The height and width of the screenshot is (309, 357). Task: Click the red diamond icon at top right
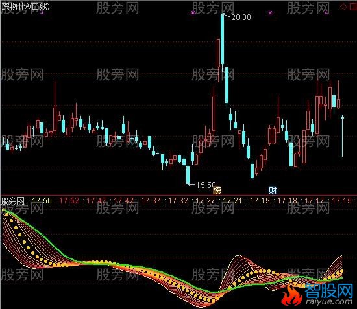pyautogui.click(x=343, y=7)
